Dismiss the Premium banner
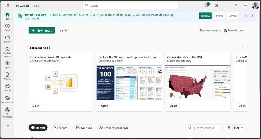The width and height of the screenshot is (261, 139). [x=232, y=16]
